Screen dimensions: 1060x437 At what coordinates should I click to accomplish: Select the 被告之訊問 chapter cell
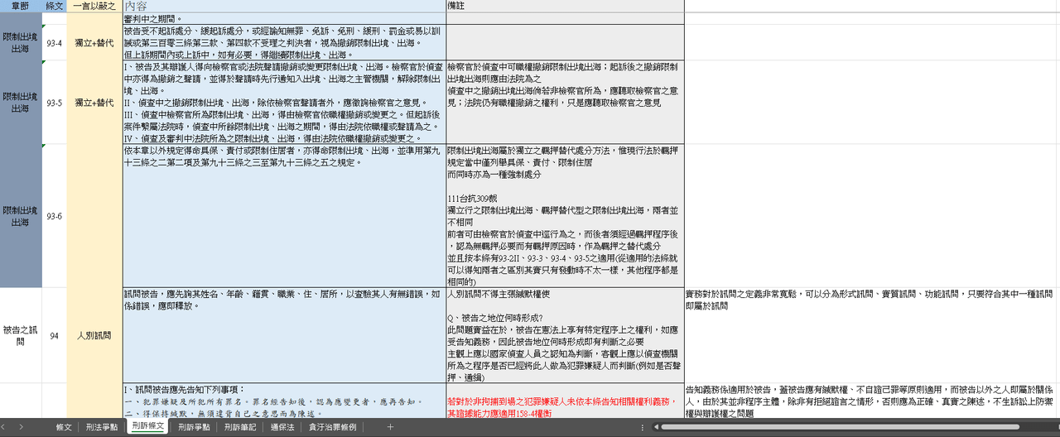coord(21,335)
